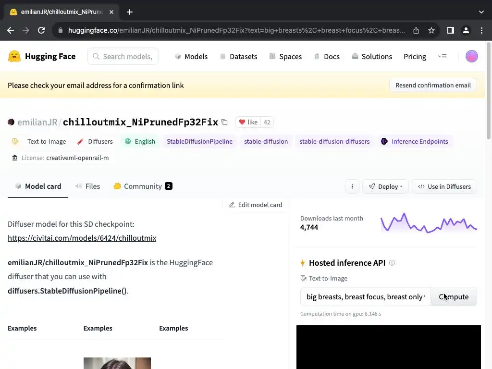492x369 pixels.
Task: Close the emilianJR/chilloutmix browser tab
Action: pyautogui.click(x=111, y=12)
